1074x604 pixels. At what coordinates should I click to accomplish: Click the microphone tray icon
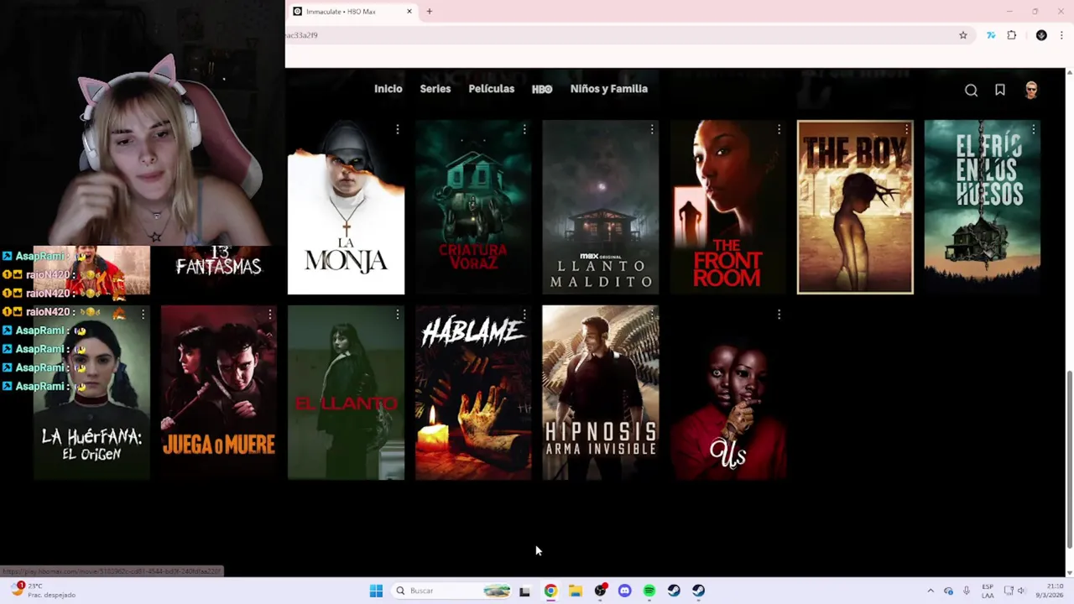click(967, 591)
